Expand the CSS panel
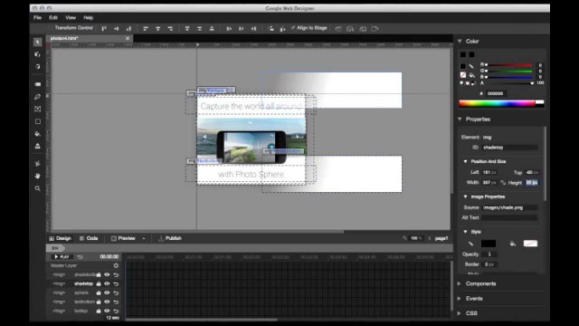Image resolution: width=579 pixels, height=326 pixels. [460, 313]
